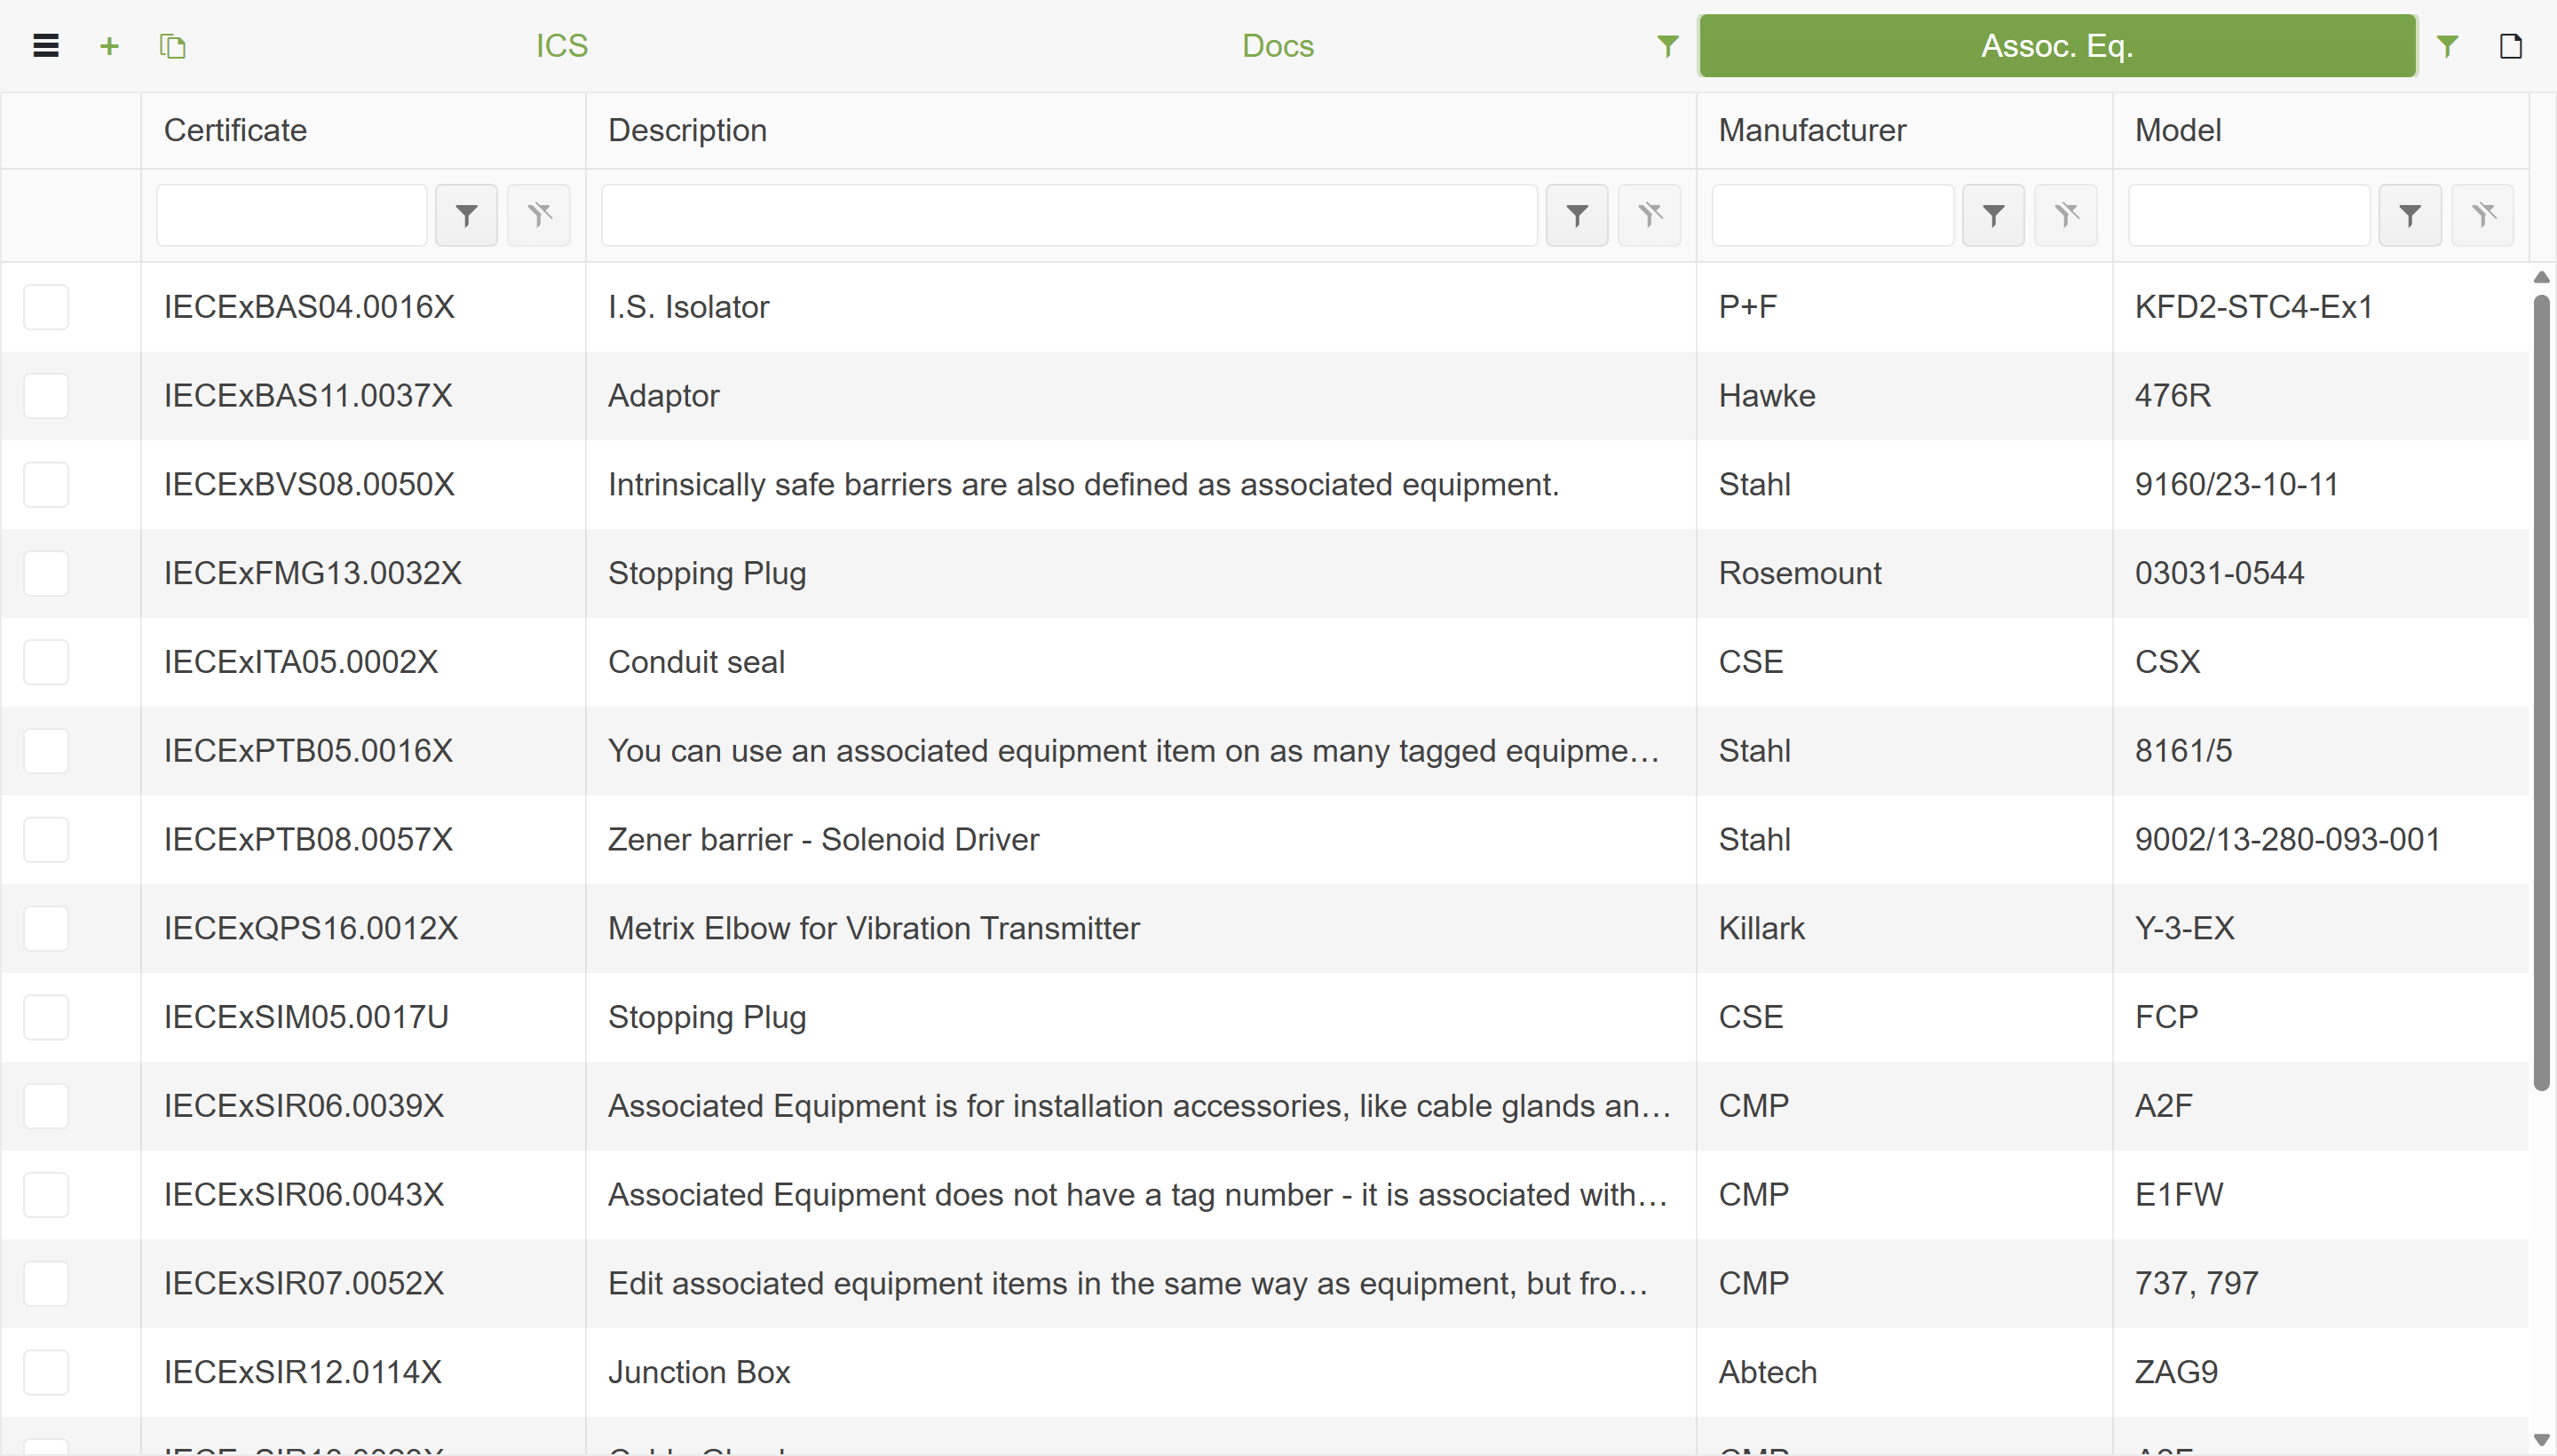Select the Junction Box description cell
The height and width of the screenshot is (1456, 2557).
(x=1141, y=1372)
